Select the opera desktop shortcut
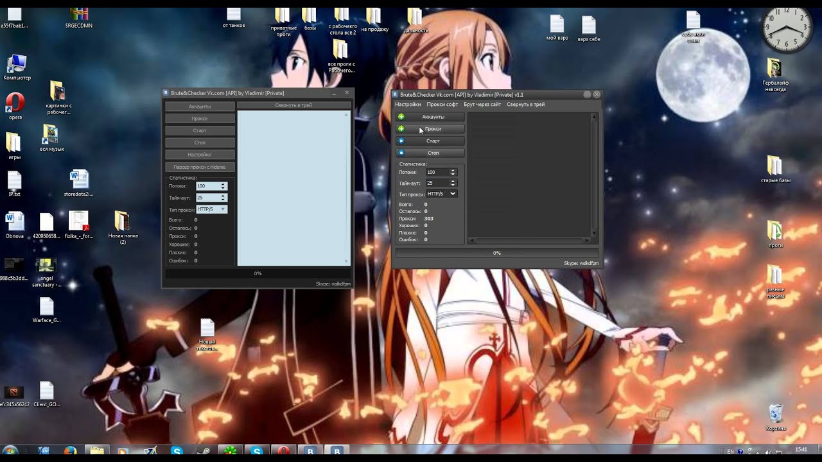 point(15,107)
